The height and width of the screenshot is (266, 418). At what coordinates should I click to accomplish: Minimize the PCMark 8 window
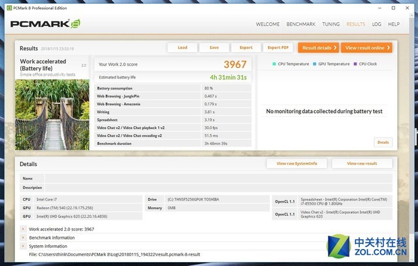coord(379,8)
